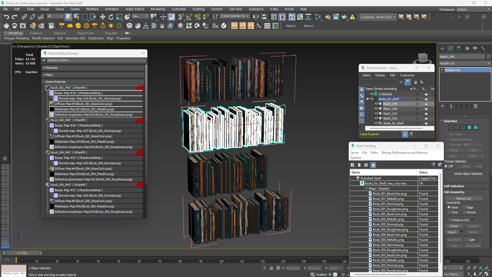Open the Hierarchy command panel tab
The width and height of the screenshot is (492, 277).
pos(459,48)
